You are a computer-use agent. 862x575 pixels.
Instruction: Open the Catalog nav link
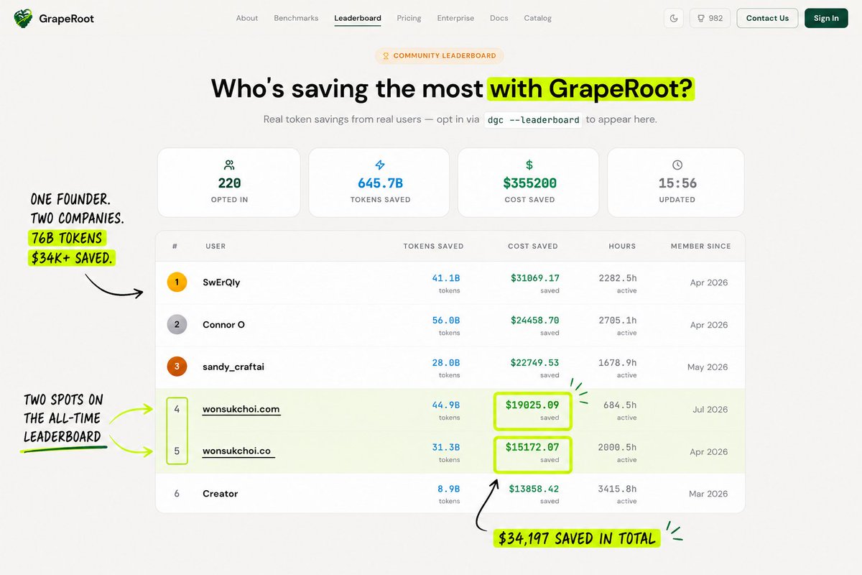click(x=537, y=18)
